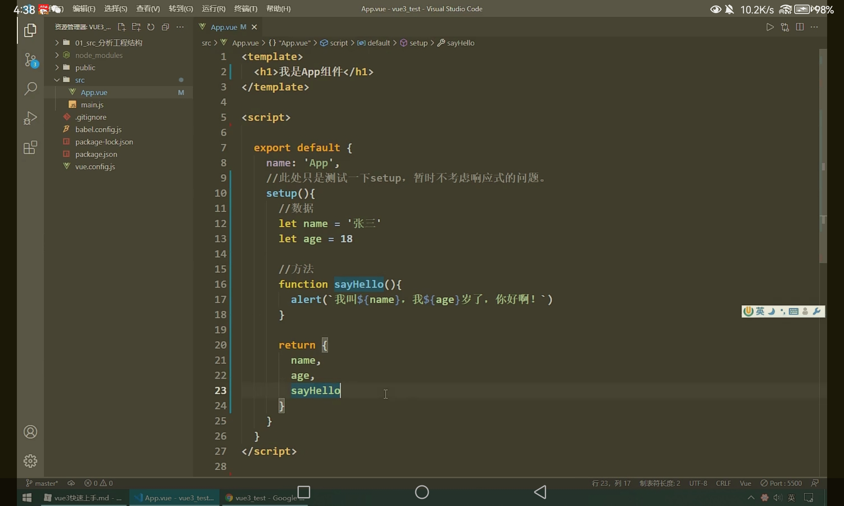Open the Source Control view
Viewport: 844px width, 506px height.
click(x=30, y=60)
